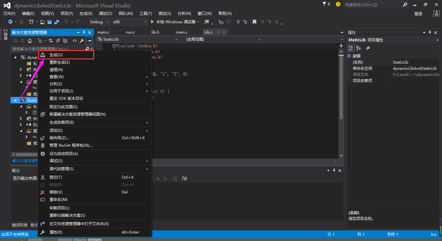Click the Property Pages wrench in Properties panel
The image size is (442, 241).
pos(368,48)
